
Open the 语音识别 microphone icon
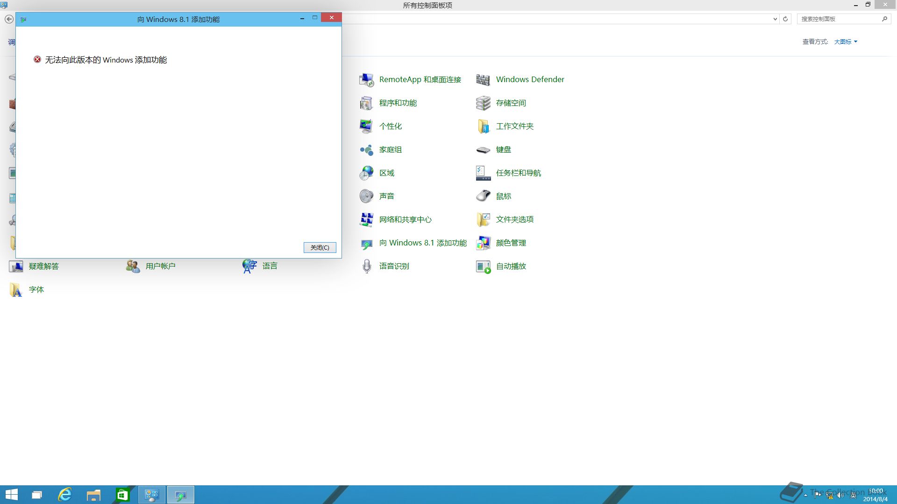pos(367,266)
